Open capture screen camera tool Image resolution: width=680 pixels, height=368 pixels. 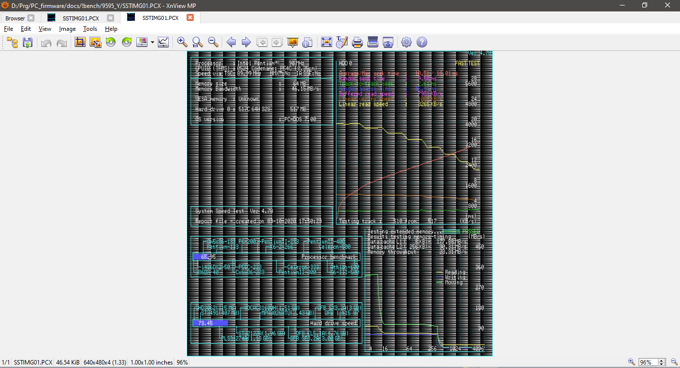click(388, 42)
